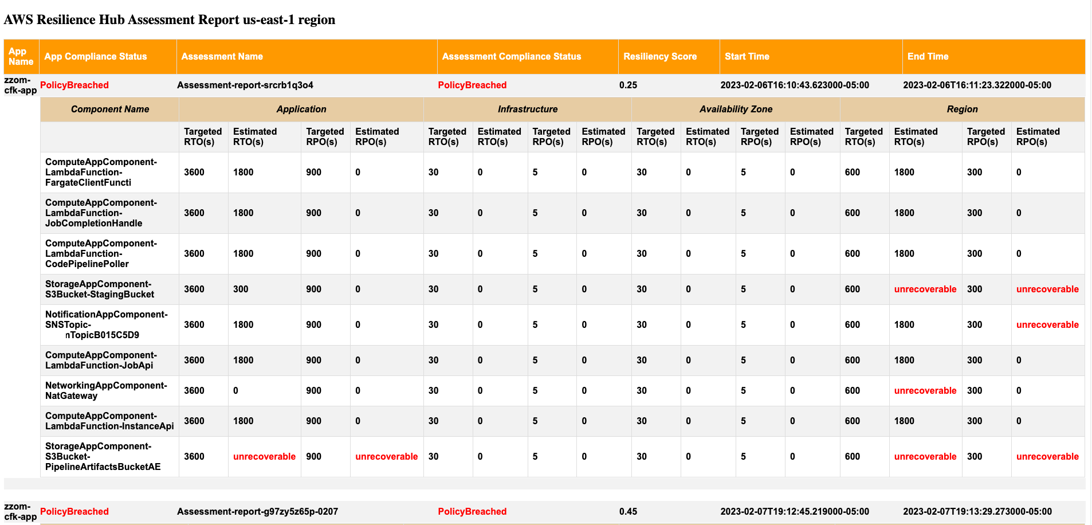The image size is (1092, 525).
Task: Click Application Estimated RTO unrecoverable in PipelineArtifactsBucketAE row
Action: pos(264,457)
